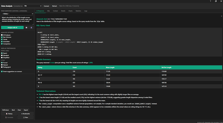Click the Drill-down button
This screenshot has height=123, width=223.
tap(6, 110)
